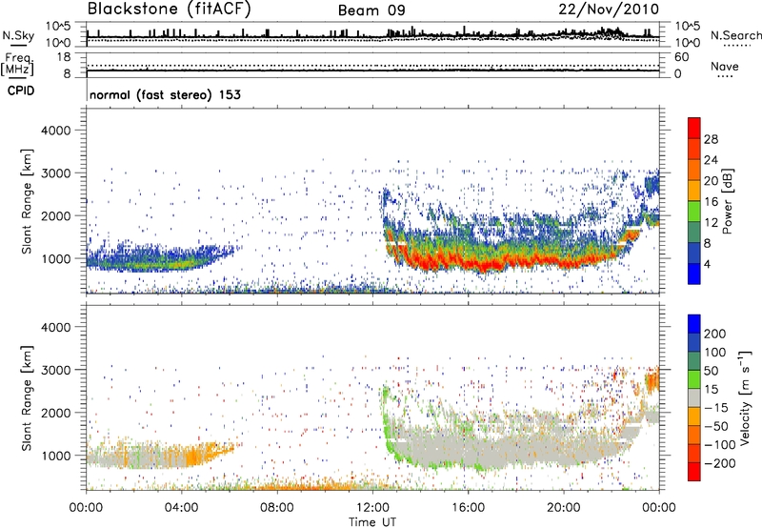Click the '16:00' time axis tick label

(468, 508)
